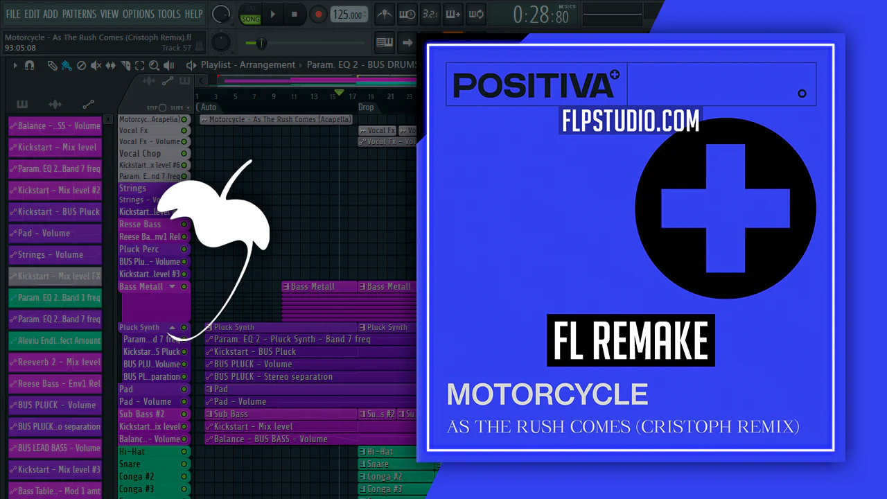The height and width of the screenshot is (499, 887).
Task: Mute the Vocal Fx track
Action: 184,130
